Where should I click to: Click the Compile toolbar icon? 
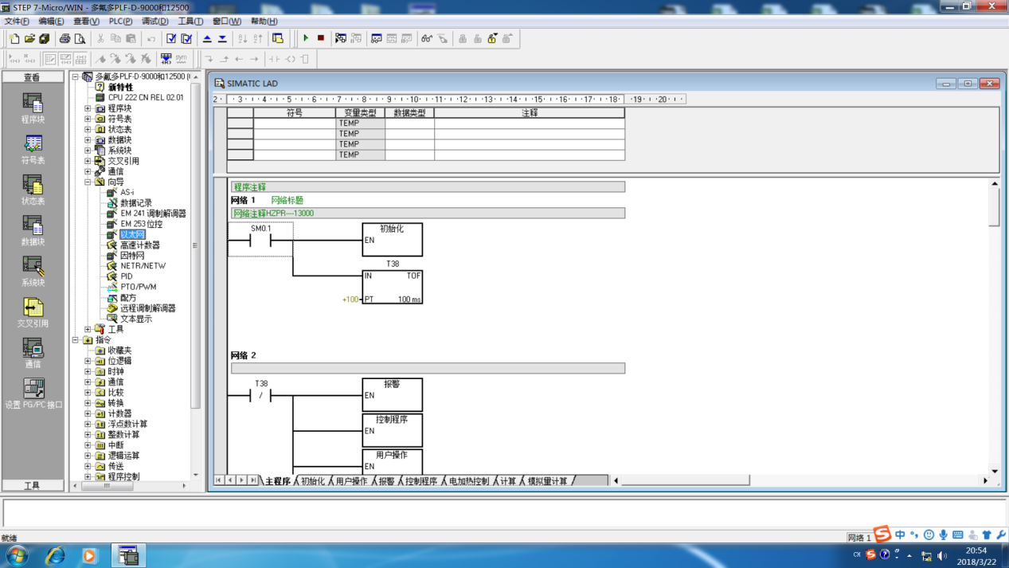(x=171, y=38)
